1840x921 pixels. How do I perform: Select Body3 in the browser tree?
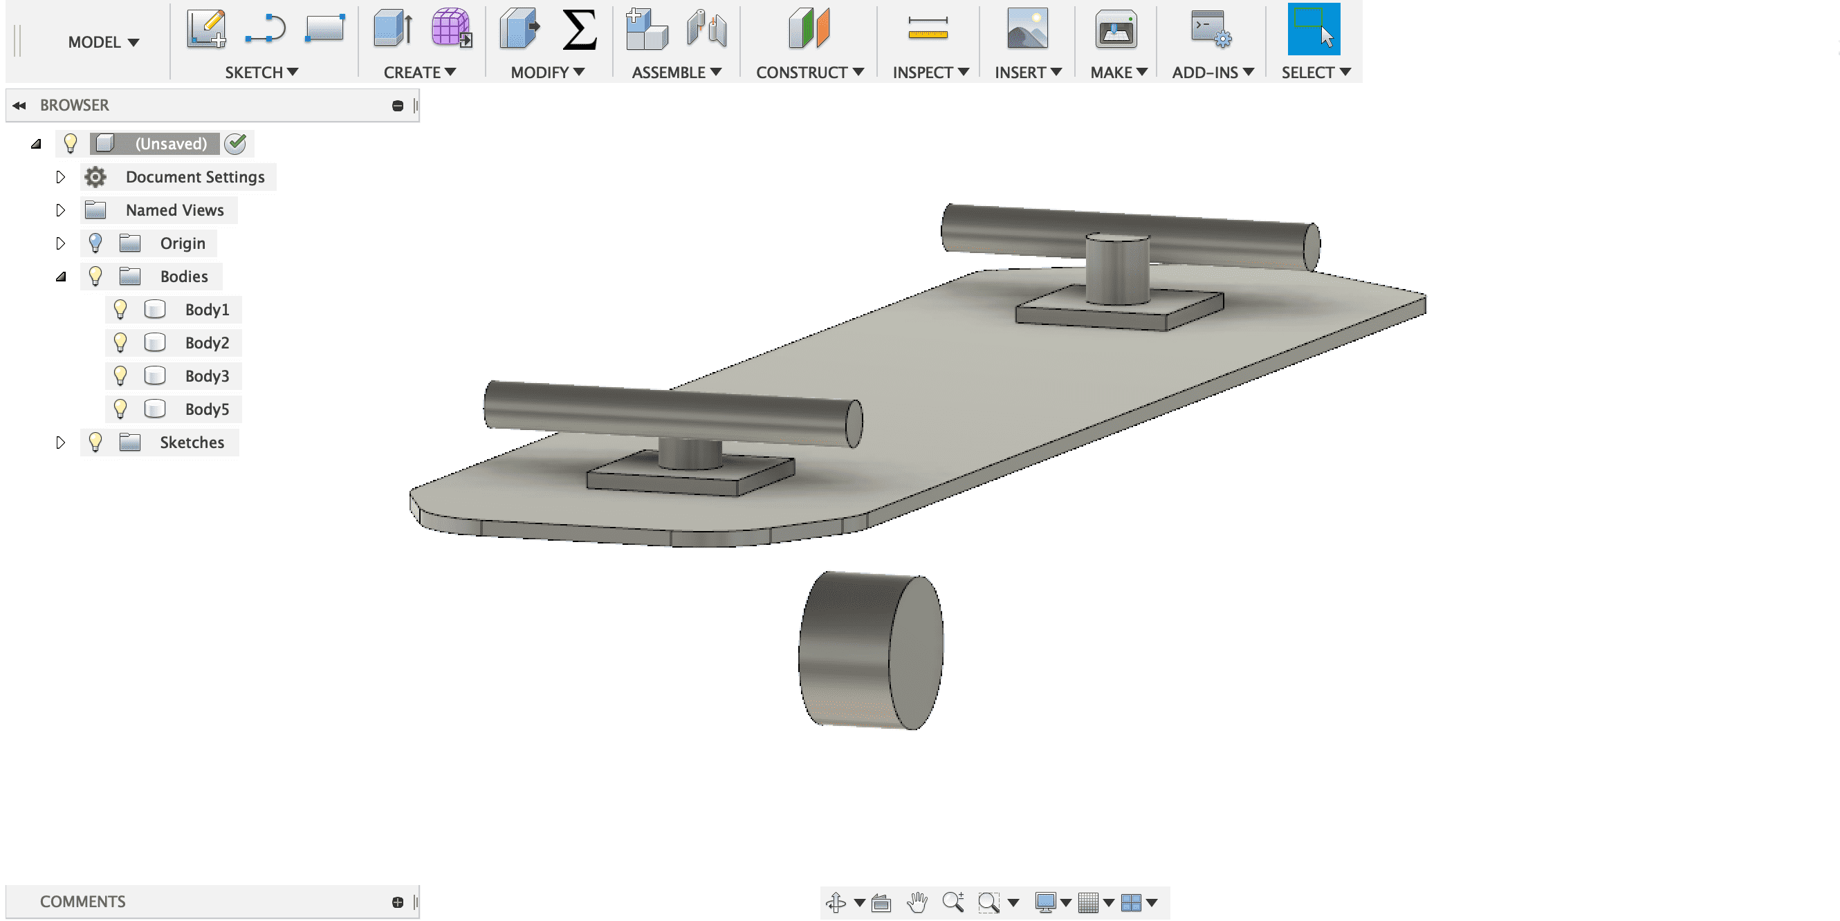coord(206,376)
